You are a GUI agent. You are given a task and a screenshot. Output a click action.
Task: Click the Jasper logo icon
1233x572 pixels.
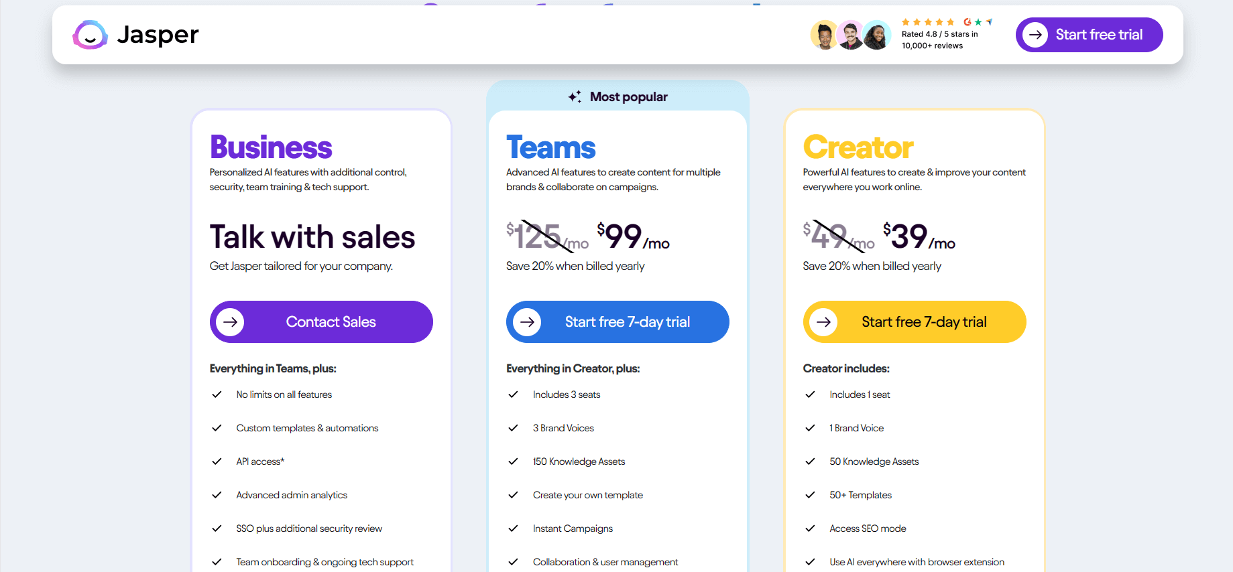tap(90, 35)
